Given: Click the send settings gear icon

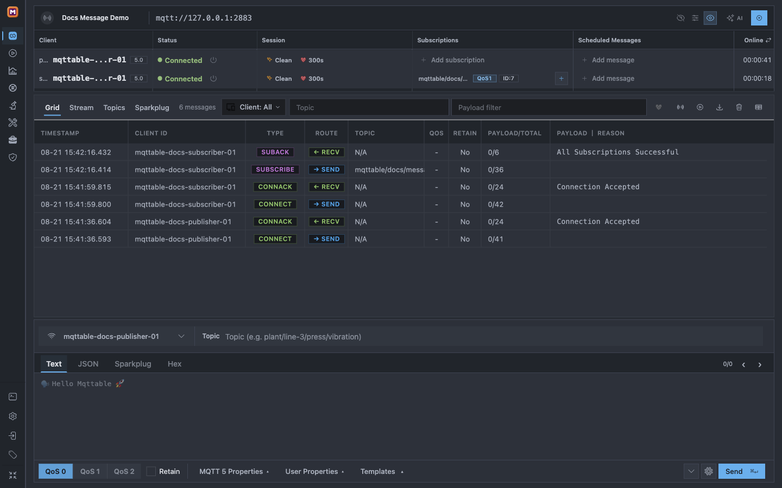Looking at the screenshot, I should [x=709, y=471].
